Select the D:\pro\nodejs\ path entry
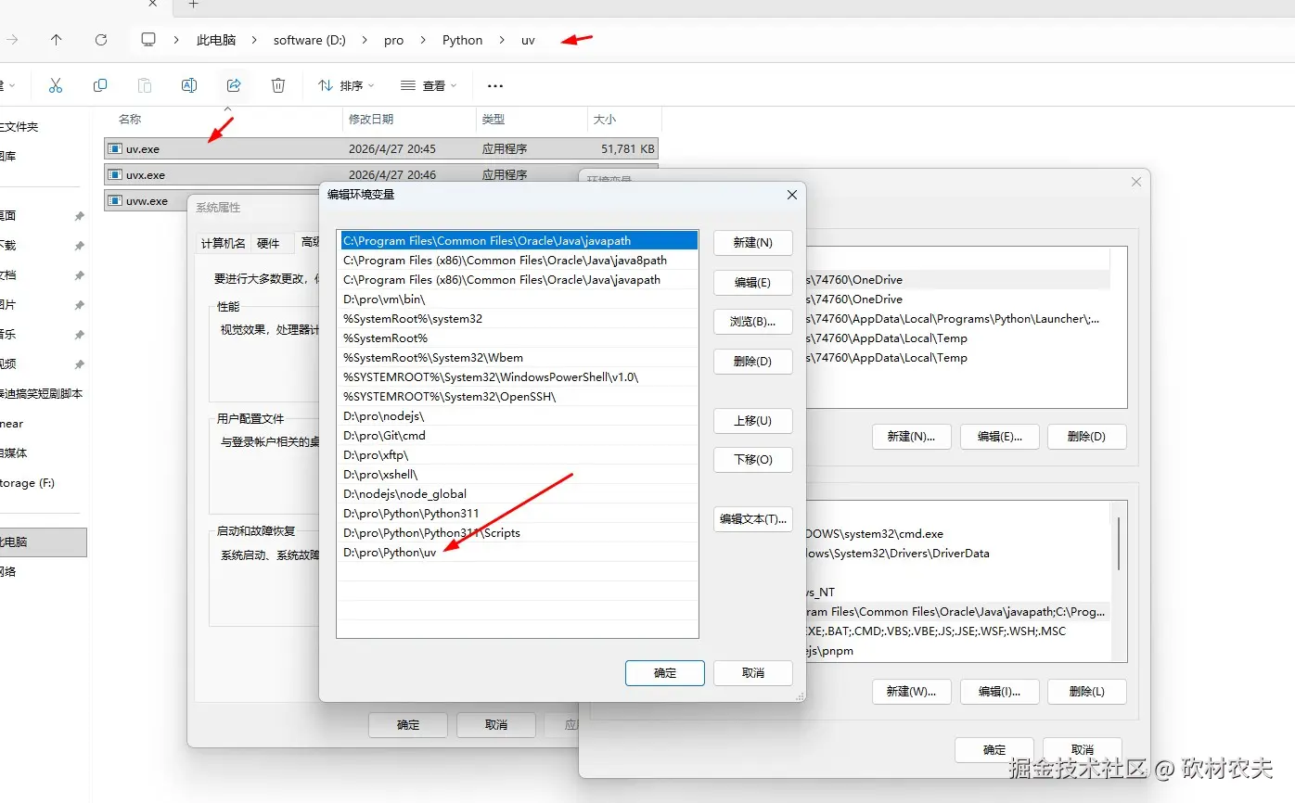Viewport: 1295px width, 803px height. coord(518,416)
